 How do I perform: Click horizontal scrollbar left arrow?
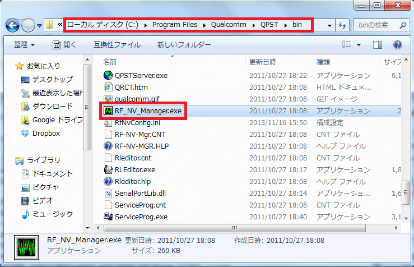pos(98,228)
